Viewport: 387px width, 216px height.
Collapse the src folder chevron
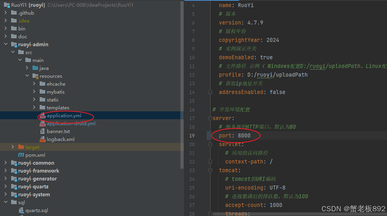(x=13, y=52)
